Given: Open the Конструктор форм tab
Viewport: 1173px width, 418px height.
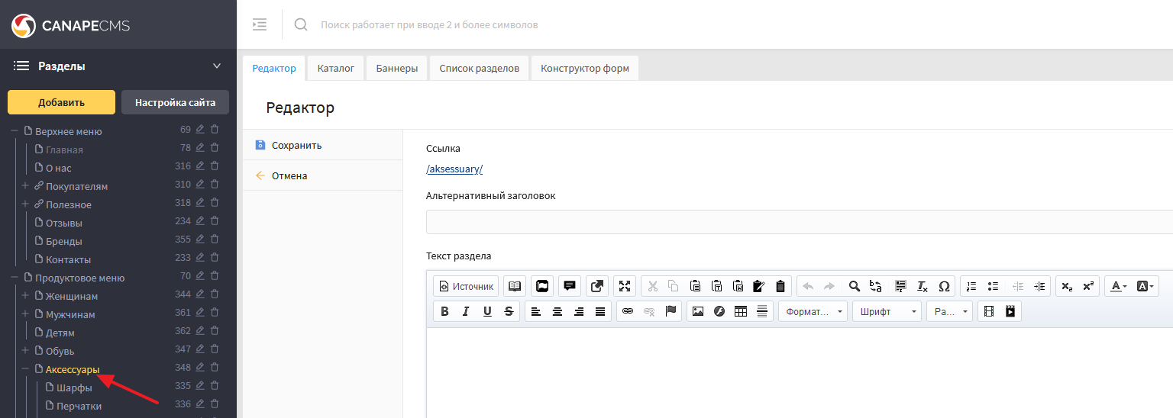Looking at the screenshot, I should [x=585, y=68].
